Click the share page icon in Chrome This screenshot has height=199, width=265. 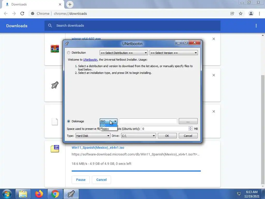coord(232,13)
